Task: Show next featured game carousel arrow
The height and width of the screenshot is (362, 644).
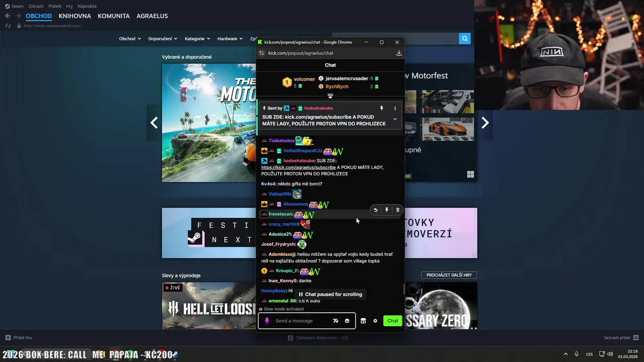Action: click(x=485, y=123)
